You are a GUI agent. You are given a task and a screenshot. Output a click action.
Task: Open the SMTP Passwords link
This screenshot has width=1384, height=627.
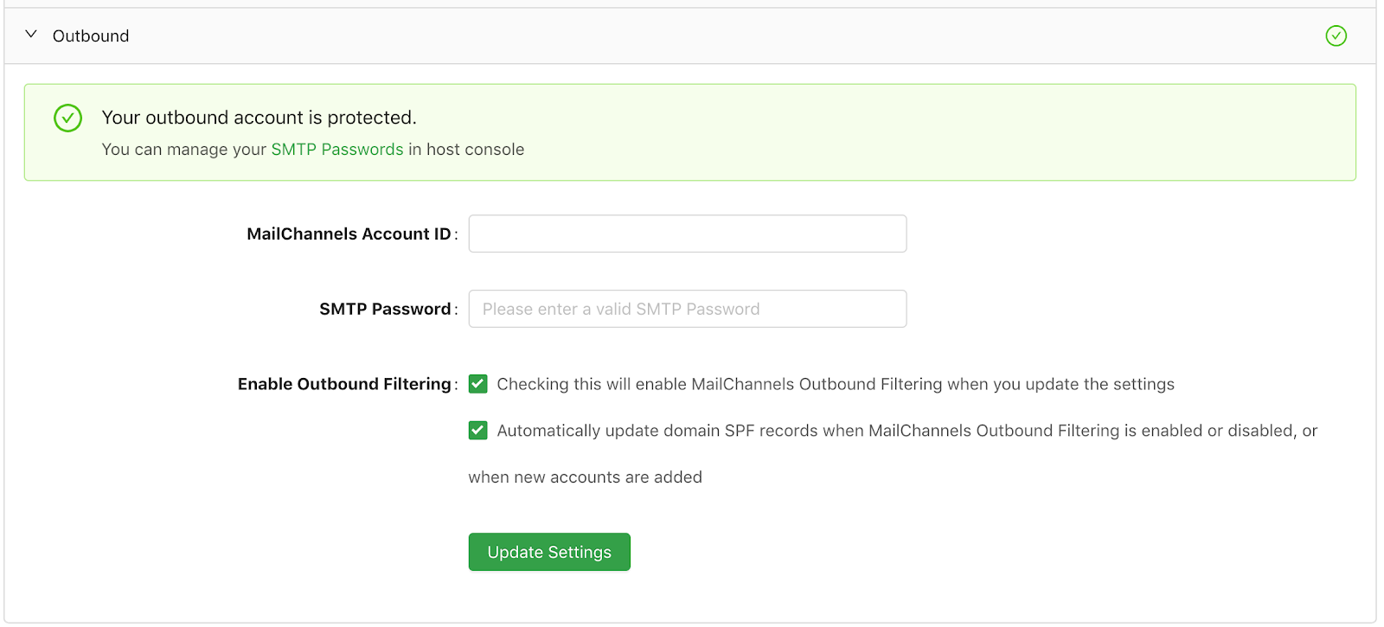point(337,149)
